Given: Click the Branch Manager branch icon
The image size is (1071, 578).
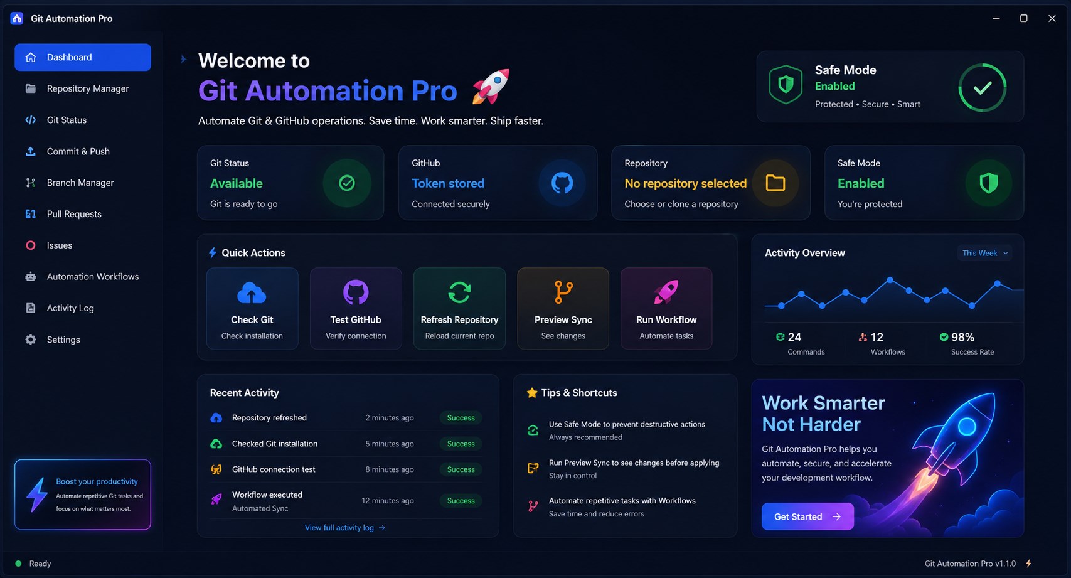Looking at the screenshot, I should point(30,183).
